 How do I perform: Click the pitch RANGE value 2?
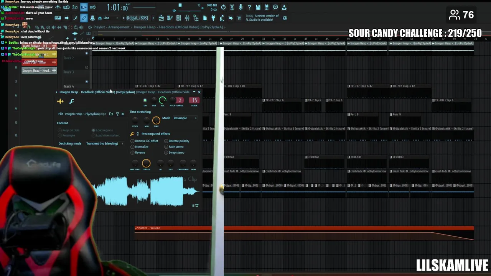click(x=180, y=100)
